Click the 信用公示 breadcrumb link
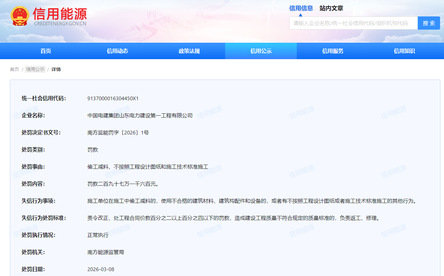 click(x=35, y=69)
